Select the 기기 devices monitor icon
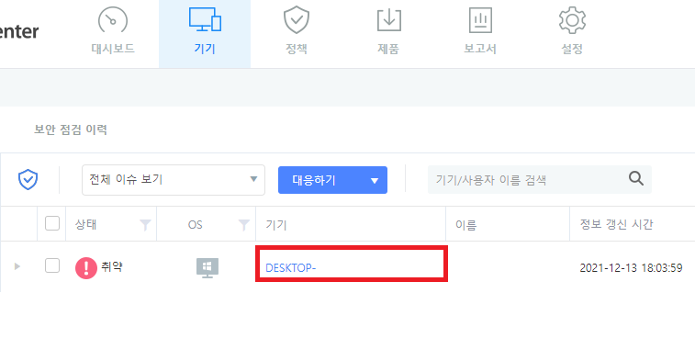 click(205, 20)
